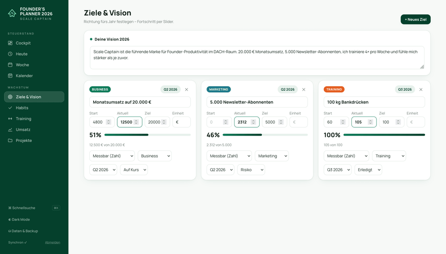Click the Umsatz chart icon
Viewport: 446px width, 254px height.
[x=10, y=130]
